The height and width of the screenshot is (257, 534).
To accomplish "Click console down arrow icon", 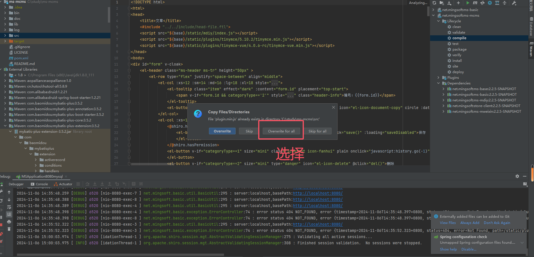I will [9, 200].
